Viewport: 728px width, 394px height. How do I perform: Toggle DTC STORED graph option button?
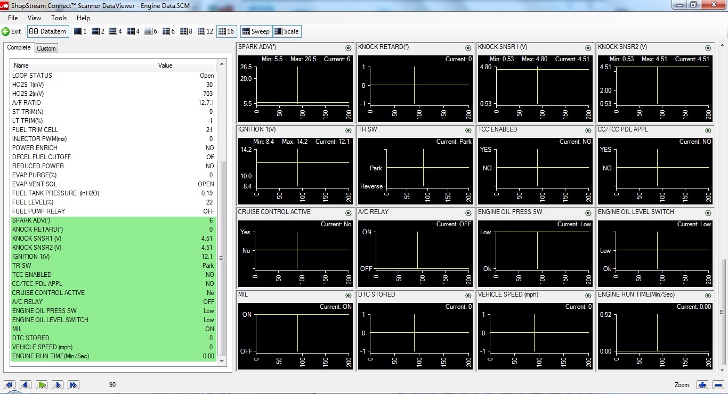468,295
